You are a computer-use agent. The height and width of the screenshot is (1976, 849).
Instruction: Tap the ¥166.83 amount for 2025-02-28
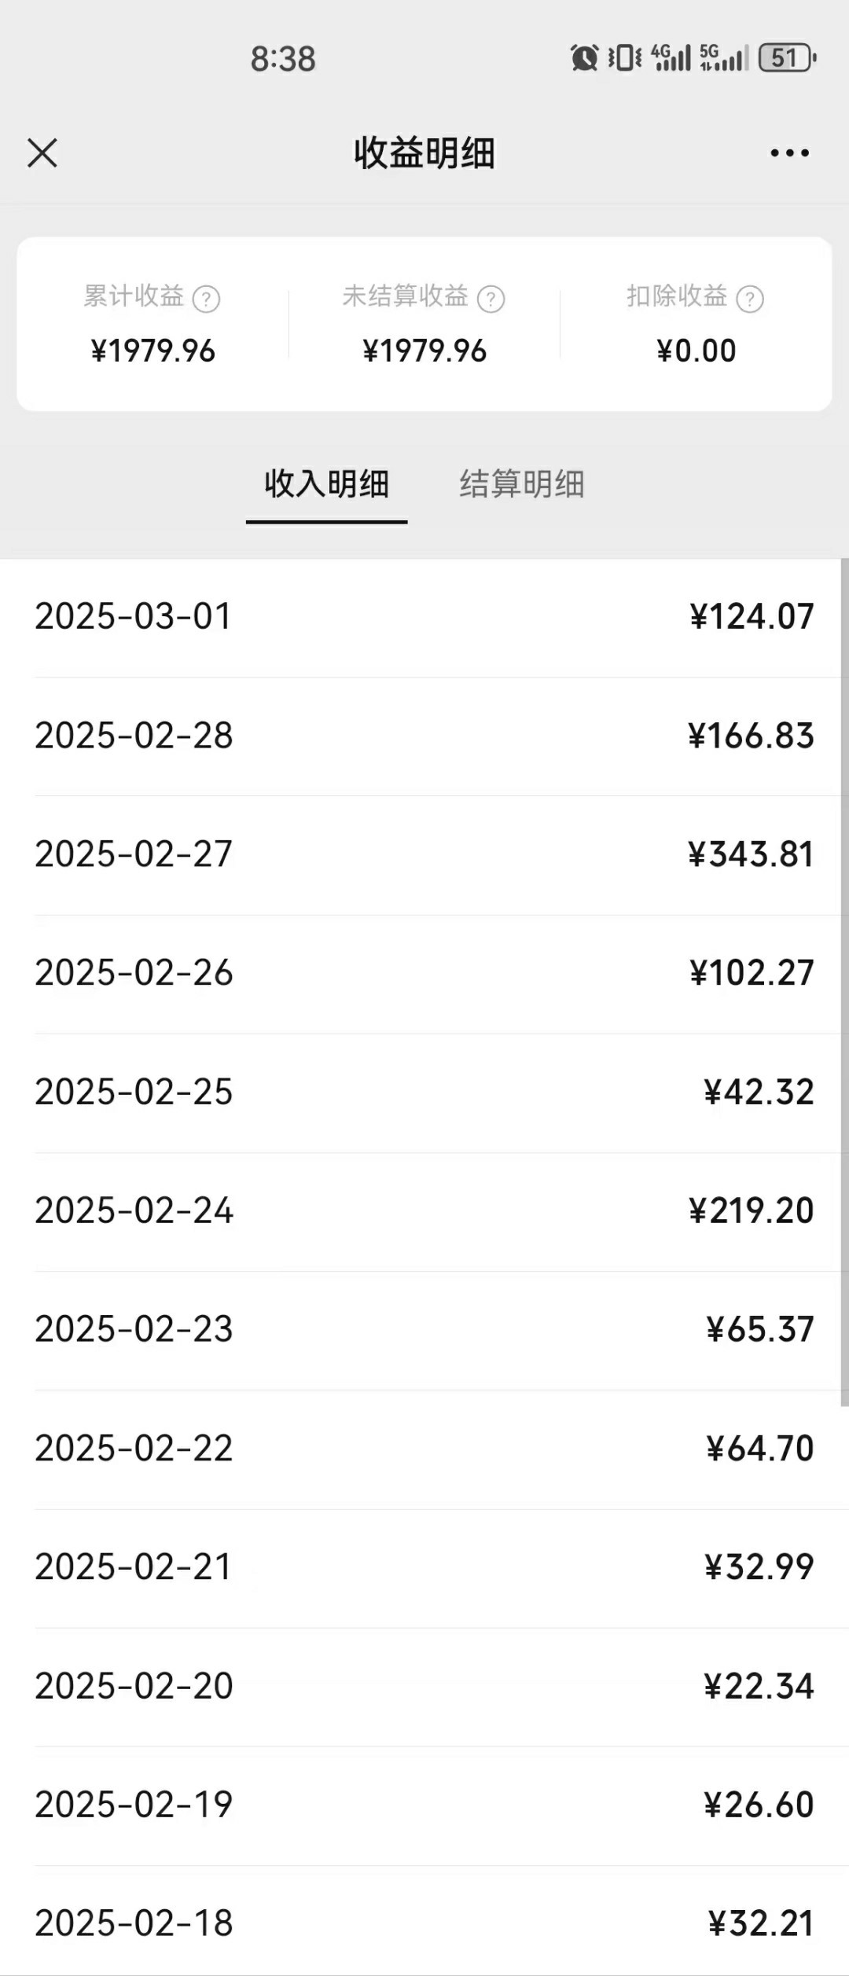tap(751, 736)
